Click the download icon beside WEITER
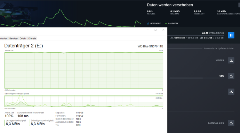 (x=231, y=60)
